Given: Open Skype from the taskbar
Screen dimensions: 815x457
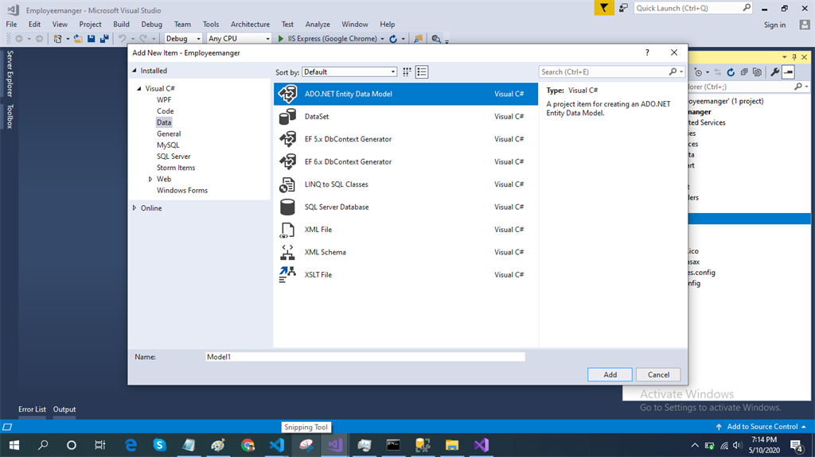Looking at the screenshot, I should tap(159, 445).
